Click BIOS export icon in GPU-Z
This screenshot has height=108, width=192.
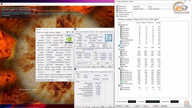[66, 45]
